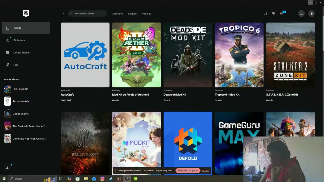Screen dimensions: 324x182
Task: Click the gift icon in the header
Action: (273, 14)
